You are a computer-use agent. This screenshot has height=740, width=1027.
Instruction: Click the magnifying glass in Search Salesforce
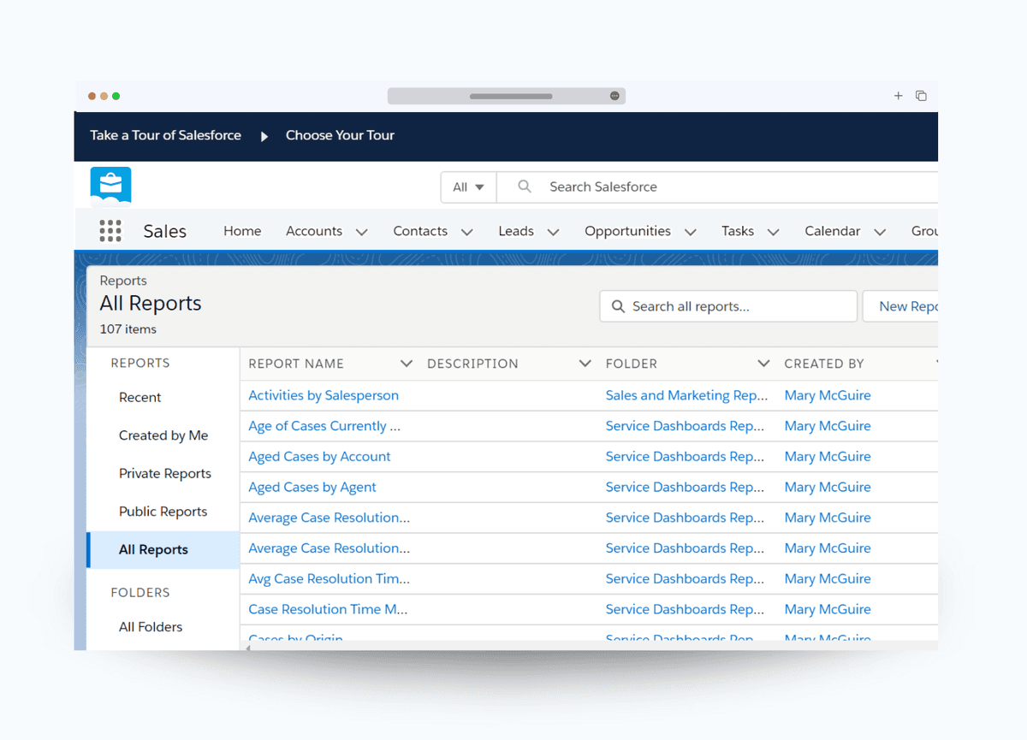point(525,186)
